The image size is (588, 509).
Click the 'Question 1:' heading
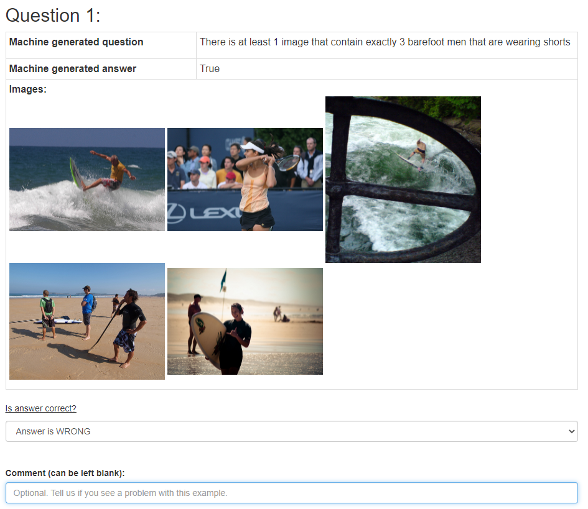(x=53, y=16)
